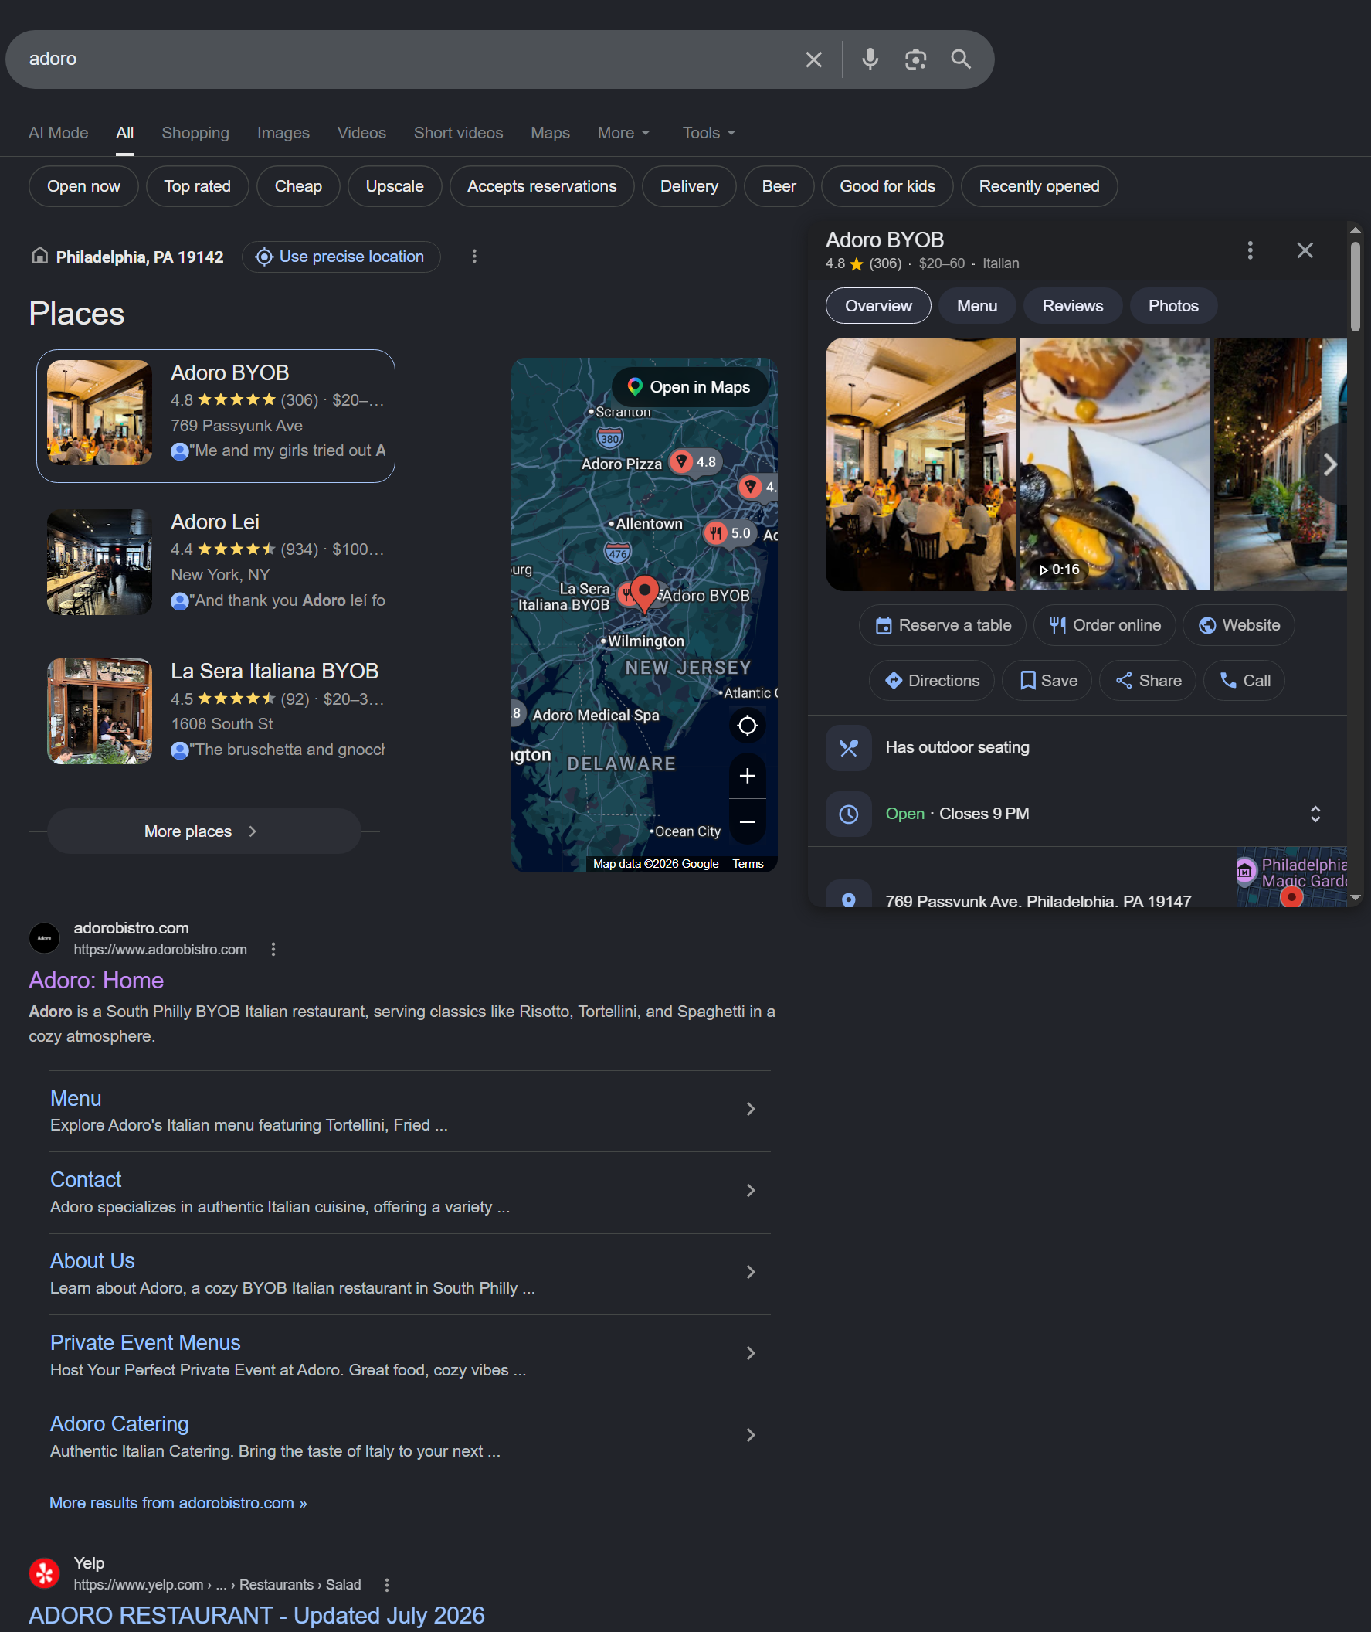The image size is (1371, 1632).
Task: Open Adoro BYOB panel more options
Action: (1250, 250)
